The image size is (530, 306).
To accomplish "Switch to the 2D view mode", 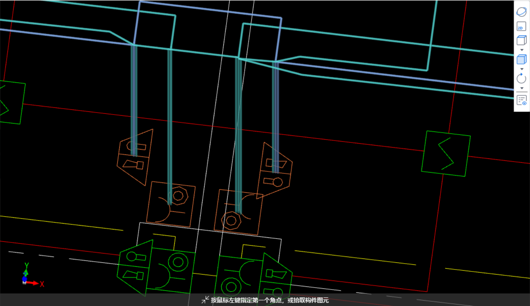I will (x=521, y=27).
